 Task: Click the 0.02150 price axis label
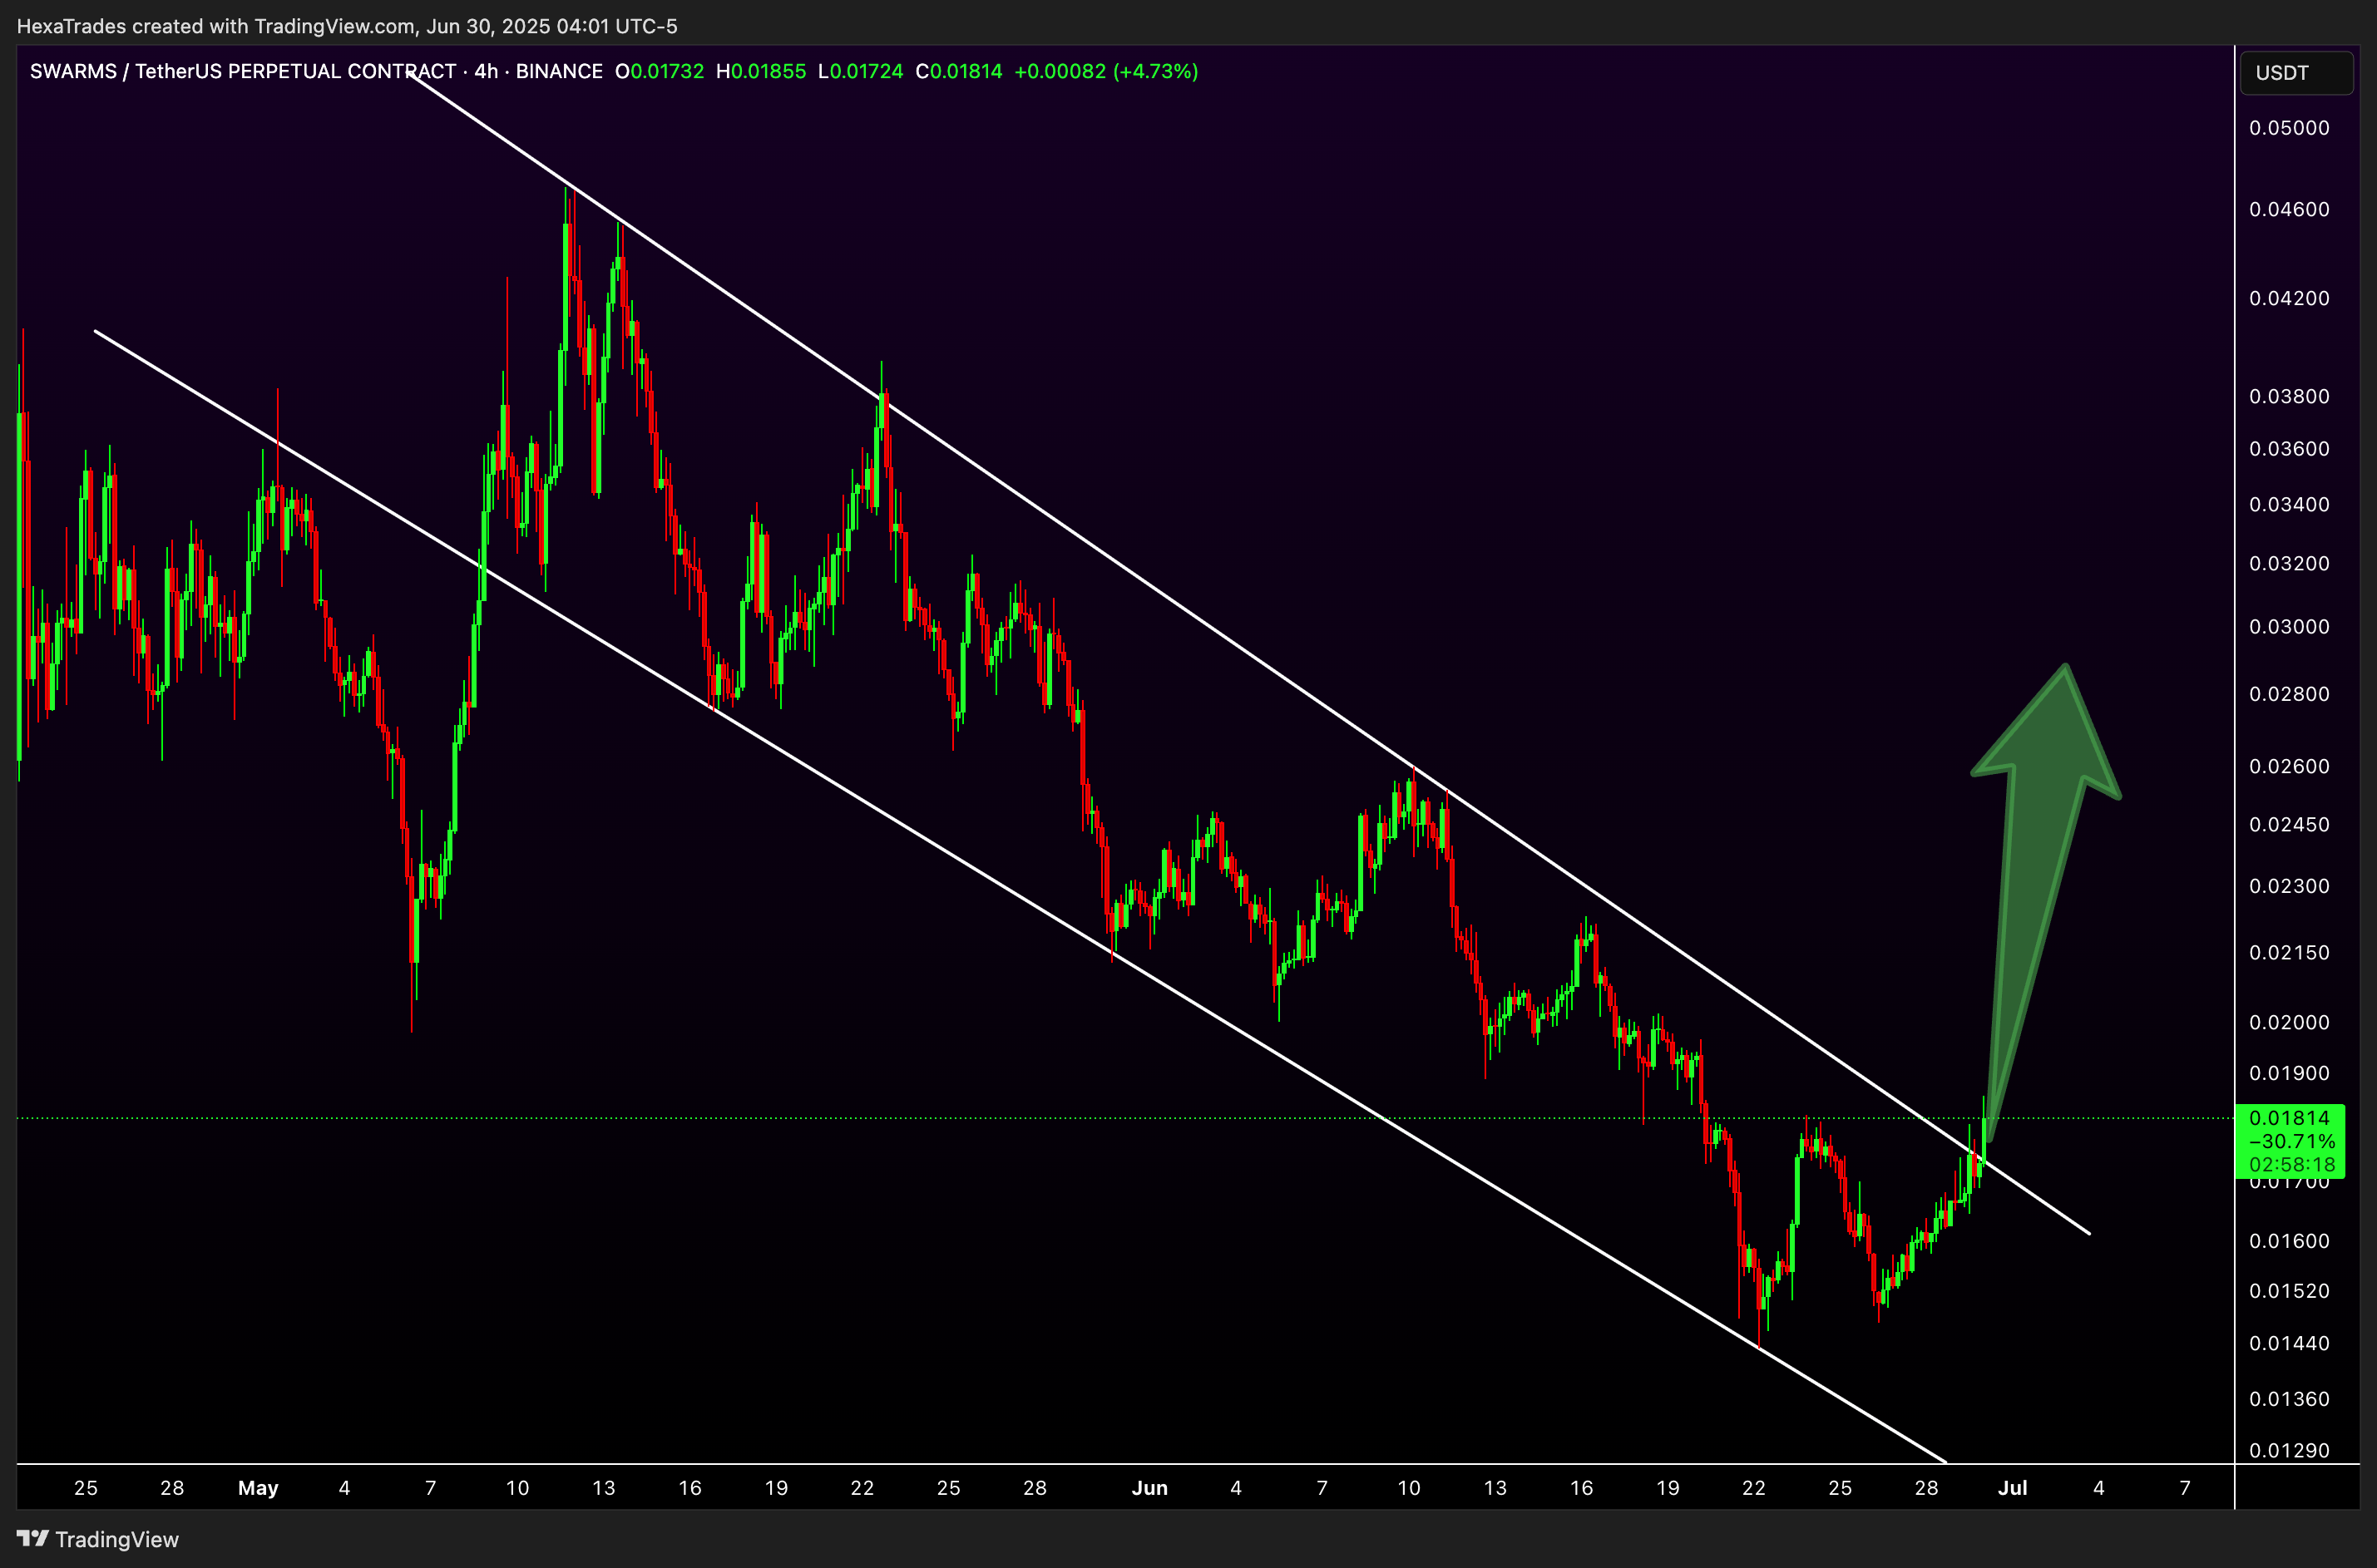(2289, 952)
